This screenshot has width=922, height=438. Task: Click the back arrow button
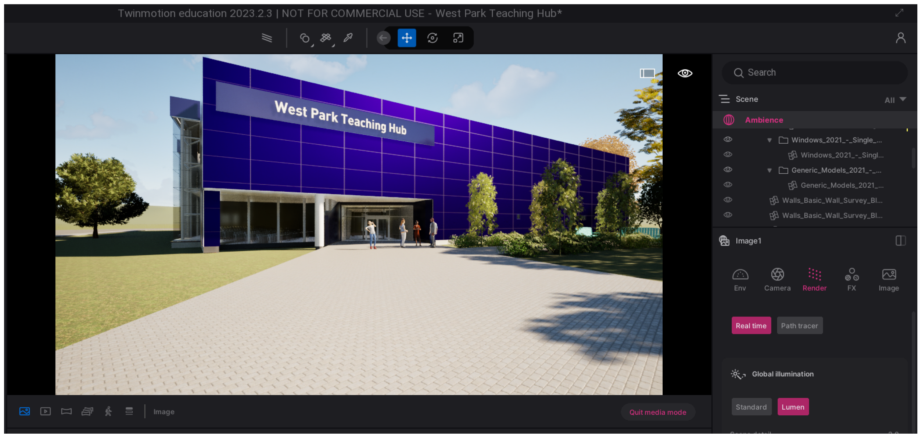point(383,38)
